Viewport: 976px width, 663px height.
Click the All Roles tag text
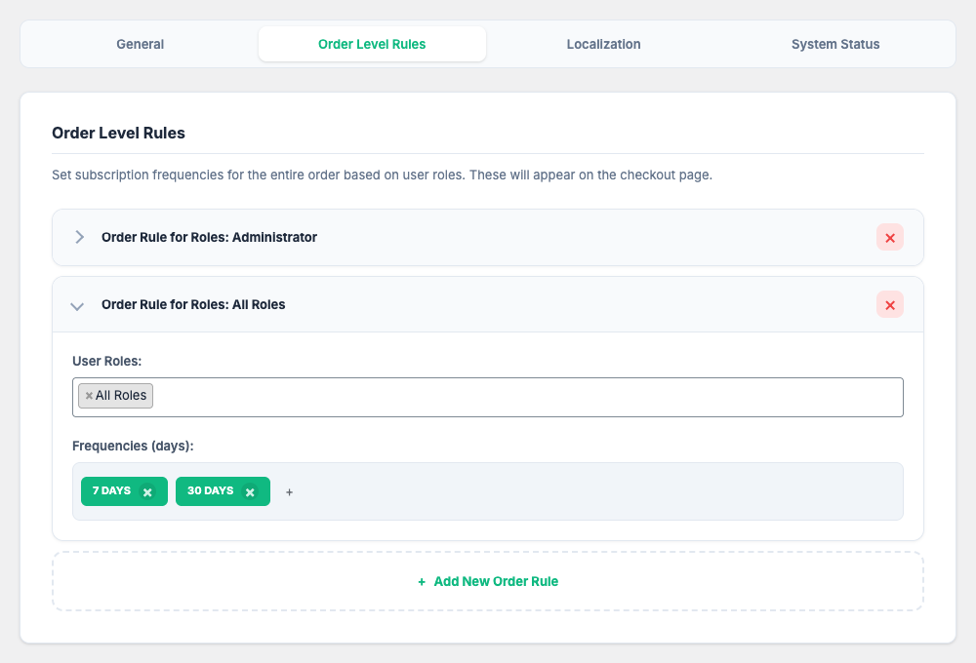121,396
